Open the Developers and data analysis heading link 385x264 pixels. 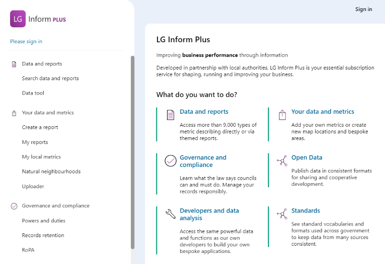coord(209,214)
